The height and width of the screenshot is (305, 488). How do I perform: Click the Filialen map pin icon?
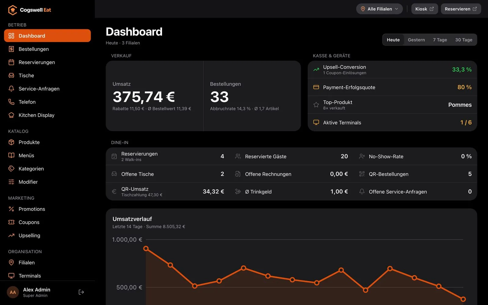point(11,263)
